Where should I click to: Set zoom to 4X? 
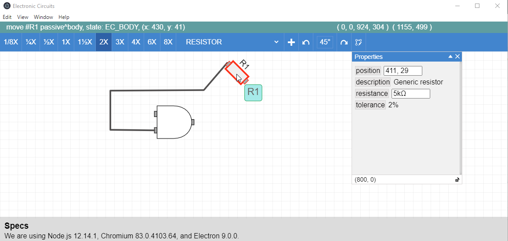[x=136, y=42]
